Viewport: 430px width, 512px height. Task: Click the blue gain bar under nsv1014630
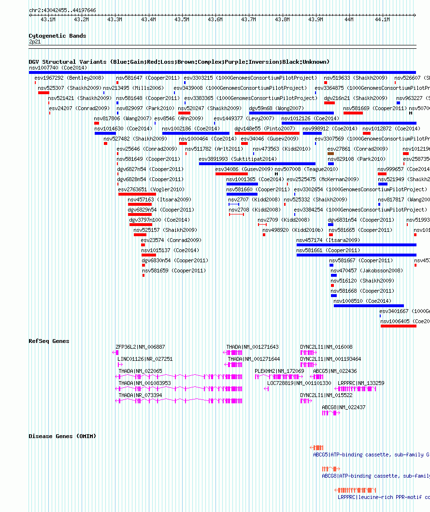(105, 133)
